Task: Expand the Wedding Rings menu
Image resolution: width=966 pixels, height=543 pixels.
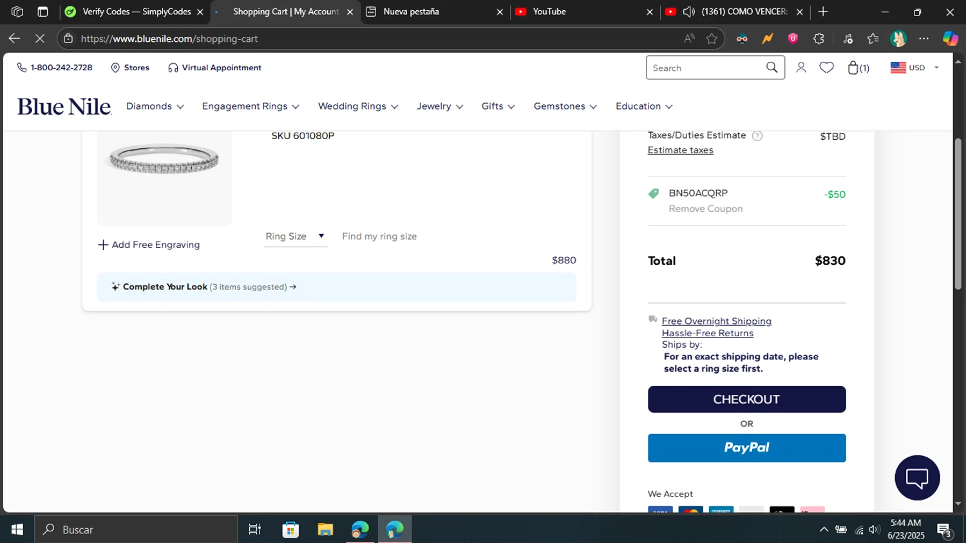Action: coord(358,106)
